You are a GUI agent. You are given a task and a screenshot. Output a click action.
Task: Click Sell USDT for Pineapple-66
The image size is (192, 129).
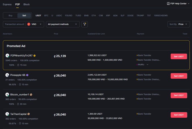179,76
